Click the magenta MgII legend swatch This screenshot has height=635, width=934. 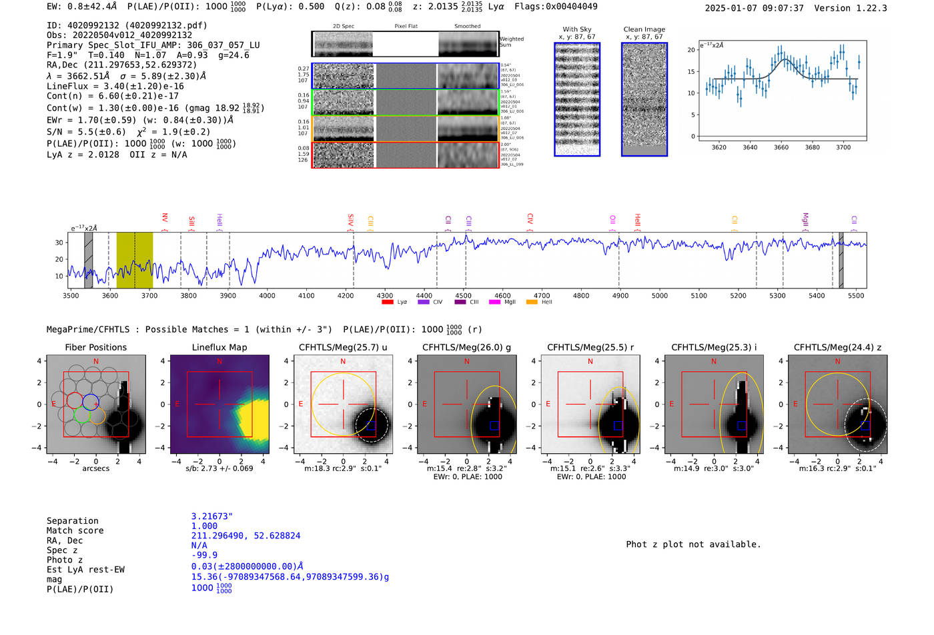[x=494, y=302]
